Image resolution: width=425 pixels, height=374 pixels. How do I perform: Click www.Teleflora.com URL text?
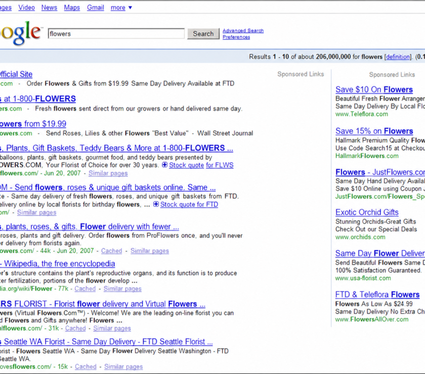(362, 114)
